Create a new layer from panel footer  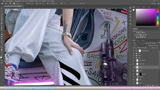pos(155,85)
